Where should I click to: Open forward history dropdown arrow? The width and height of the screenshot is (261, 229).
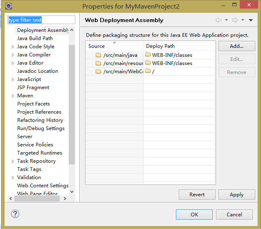[243, 20]
